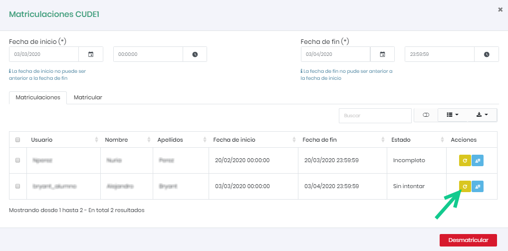The height and width of the screenshot is (251, 508).
Task: Open clock picker for end time
Action: 487,54
